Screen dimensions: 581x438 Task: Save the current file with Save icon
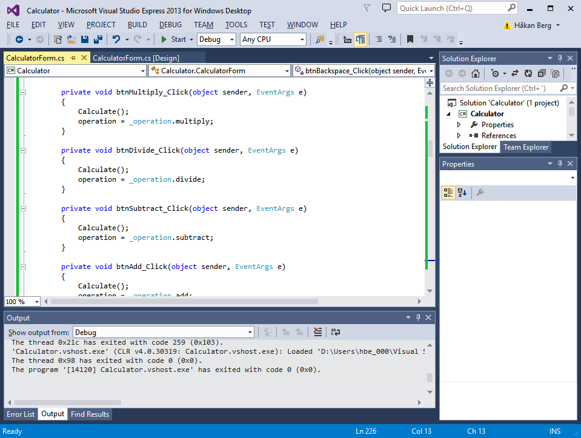pos(85,39)
